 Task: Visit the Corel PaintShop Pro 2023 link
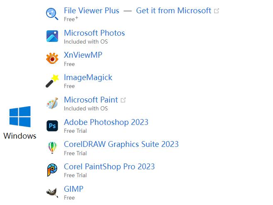tap(110, 167)
